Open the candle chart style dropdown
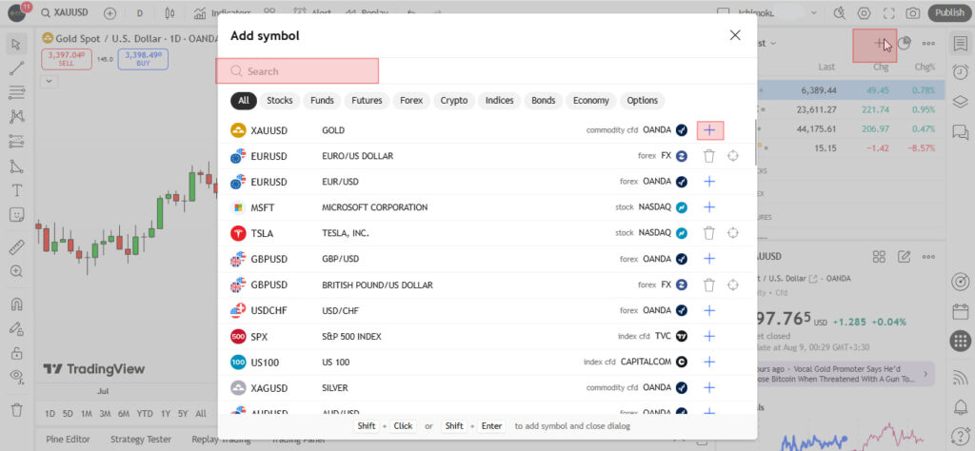This screenshot has height=451, width=975. point(171,13)
